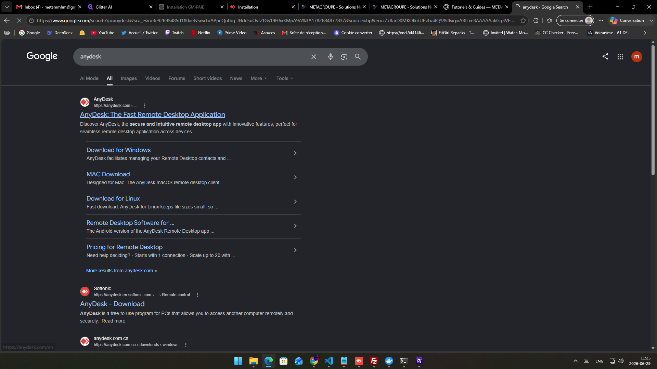Expand Download for Windows sitelink arrow

pyautogui.click(x=295, y=153)
